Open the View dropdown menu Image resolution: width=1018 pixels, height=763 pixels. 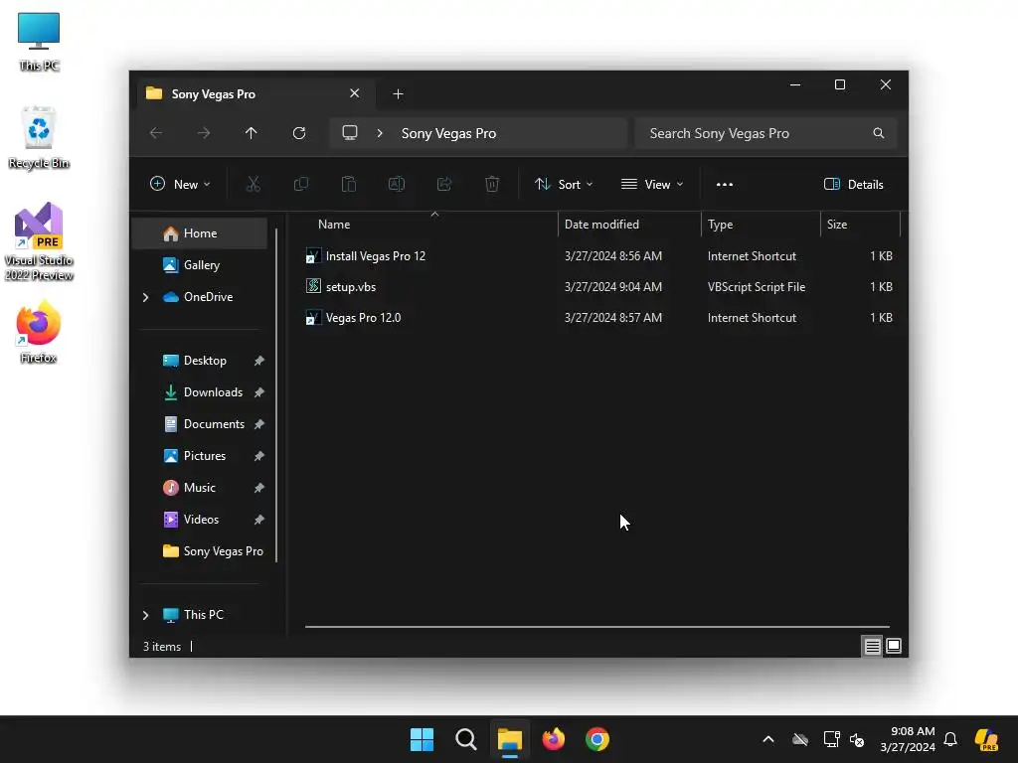point(652,184)
